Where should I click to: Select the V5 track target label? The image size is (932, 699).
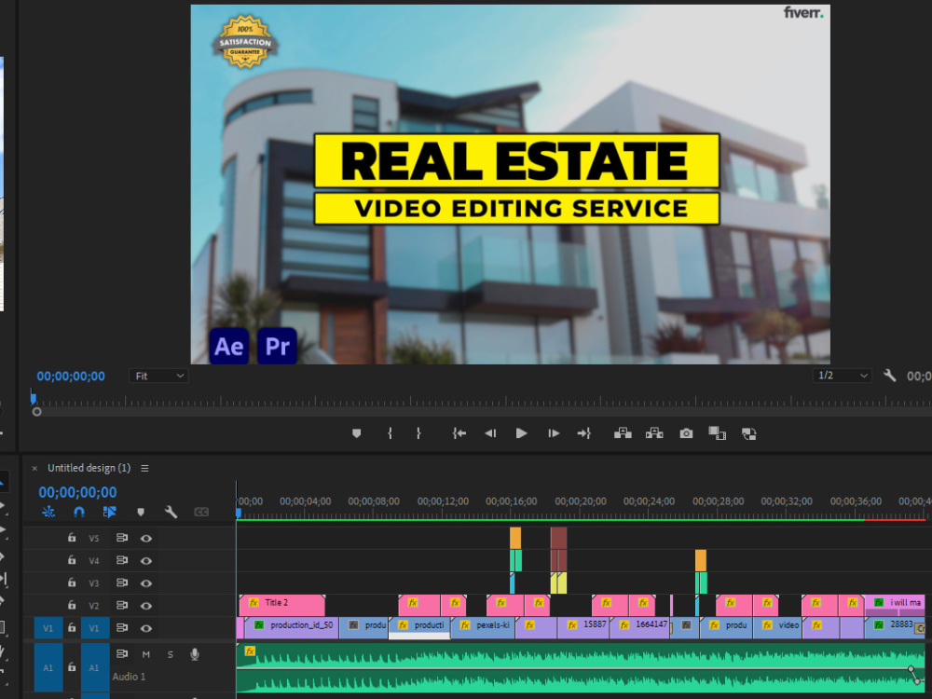[94, 538]
